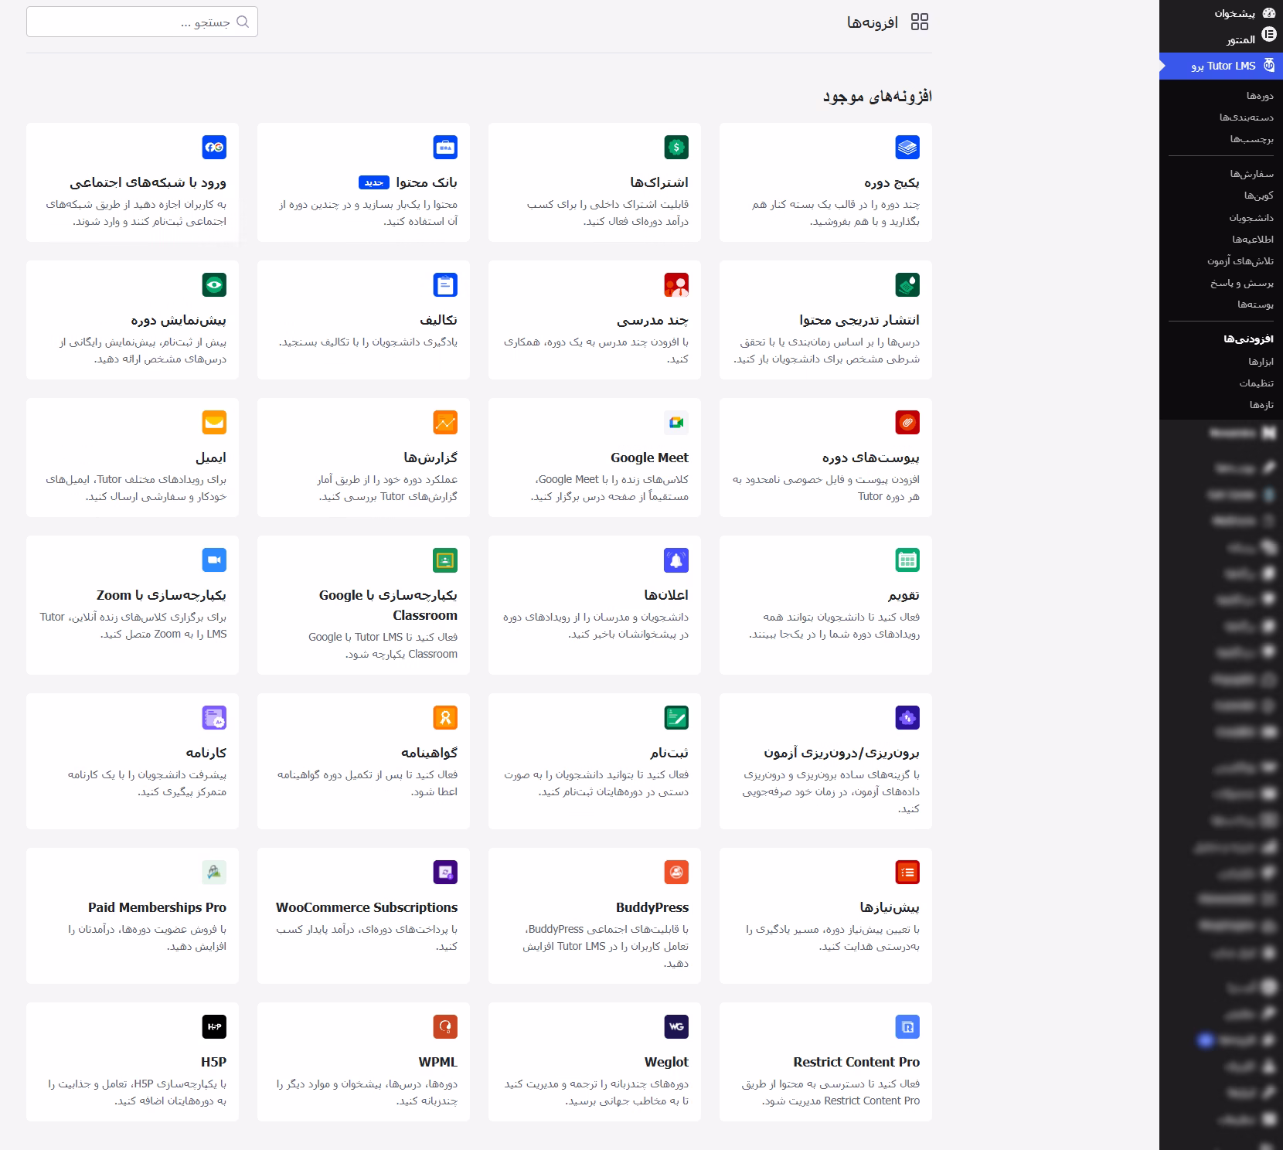Open پرسش و پاسخ submenu item
1283x1150 pixels.
[1241, 283]
